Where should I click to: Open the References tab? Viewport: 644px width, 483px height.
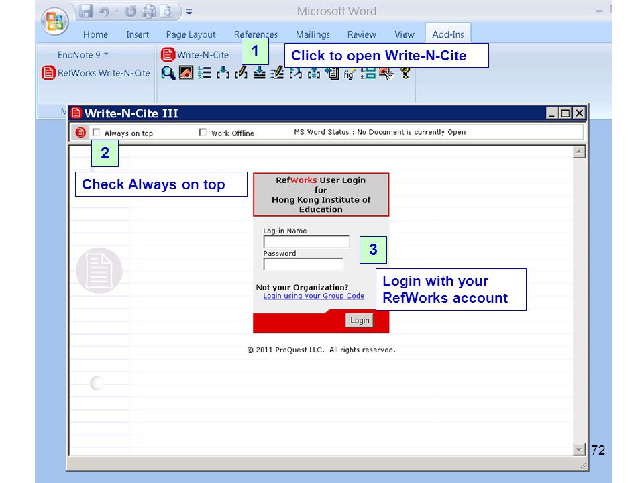point(256,34)
